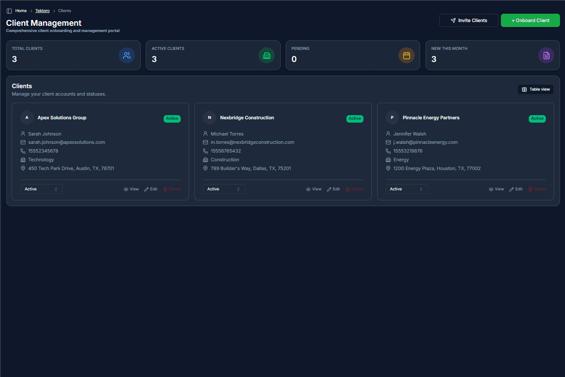Click Jennifer Walsh's email address
This screenshot has height=377, width=565.
(x=426, y=142)
